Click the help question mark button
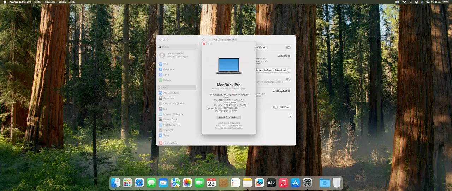Viewport: 452px width, 191px height. pyautogui.click(x=291, y=116)
